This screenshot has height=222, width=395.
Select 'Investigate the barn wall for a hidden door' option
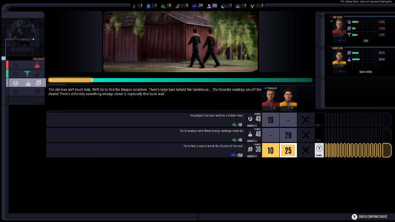click(x=146, y=119)
